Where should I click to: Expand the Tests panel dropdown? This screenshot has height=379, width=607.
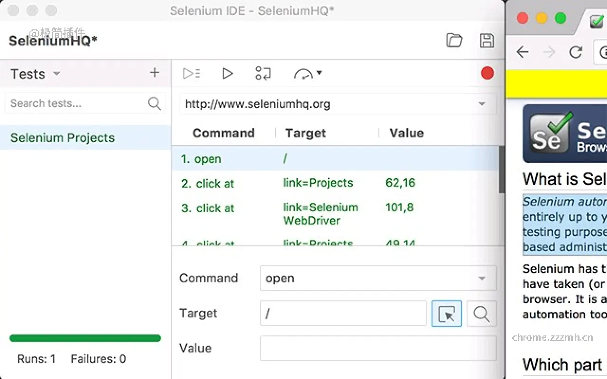[56, 74]
